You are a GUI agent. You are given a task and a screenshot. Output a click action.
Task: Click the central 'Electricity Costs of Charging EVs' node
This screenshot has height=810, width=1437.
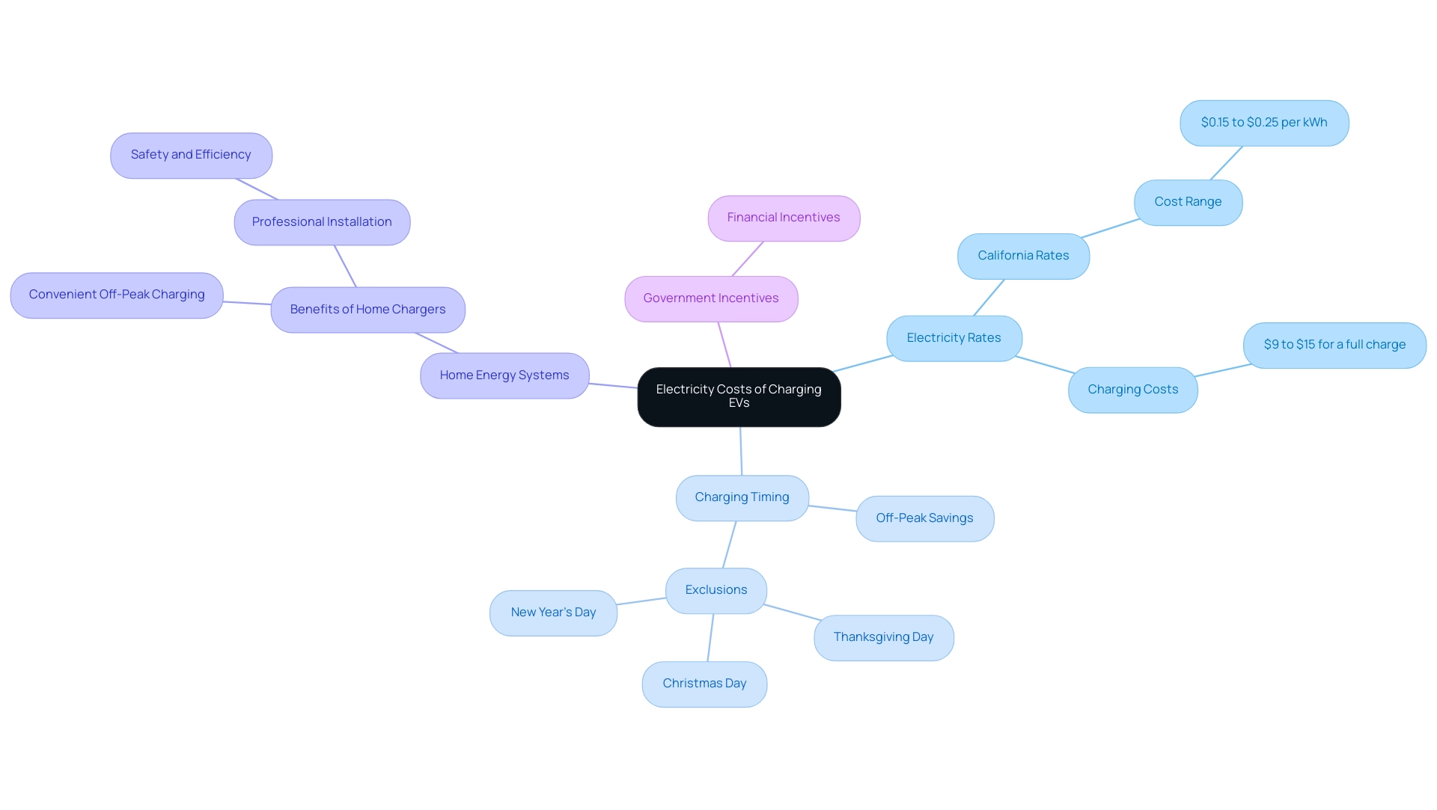coord(739,396)
